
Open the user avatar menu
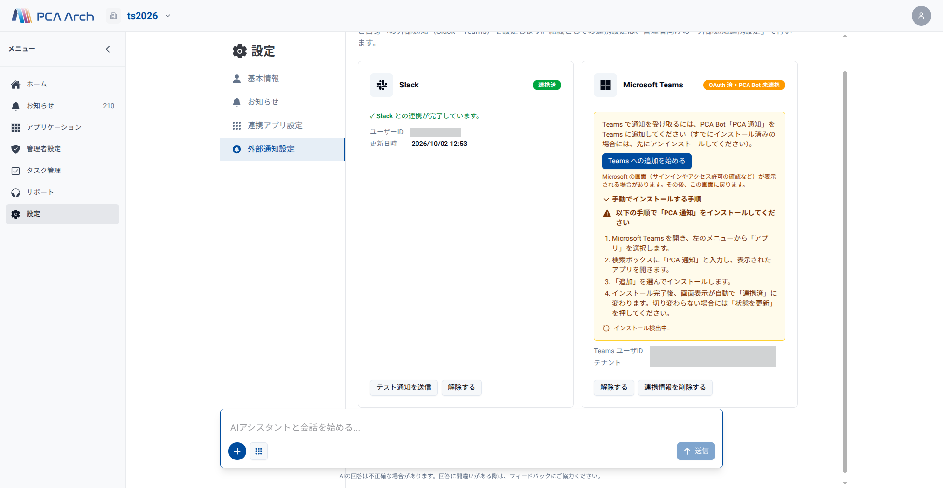pos(921,16)
